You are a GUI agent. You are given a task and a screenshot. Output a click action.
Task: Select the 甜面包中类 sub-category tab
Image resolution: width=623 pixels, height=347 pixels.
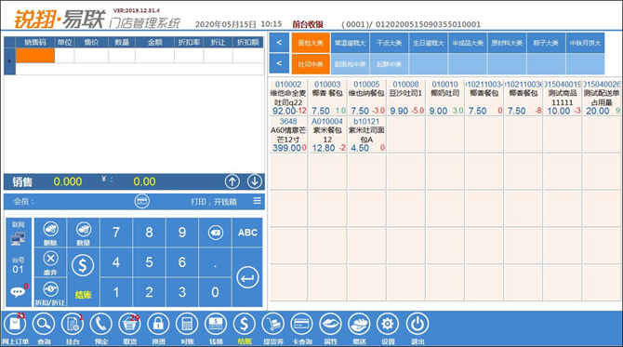pyautogui.click(x=350, y=64)
